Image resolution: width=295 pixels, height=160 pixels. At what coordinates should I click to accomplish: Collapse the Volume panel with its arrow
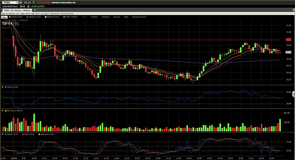pyautogui.click(x=3, y=111)
